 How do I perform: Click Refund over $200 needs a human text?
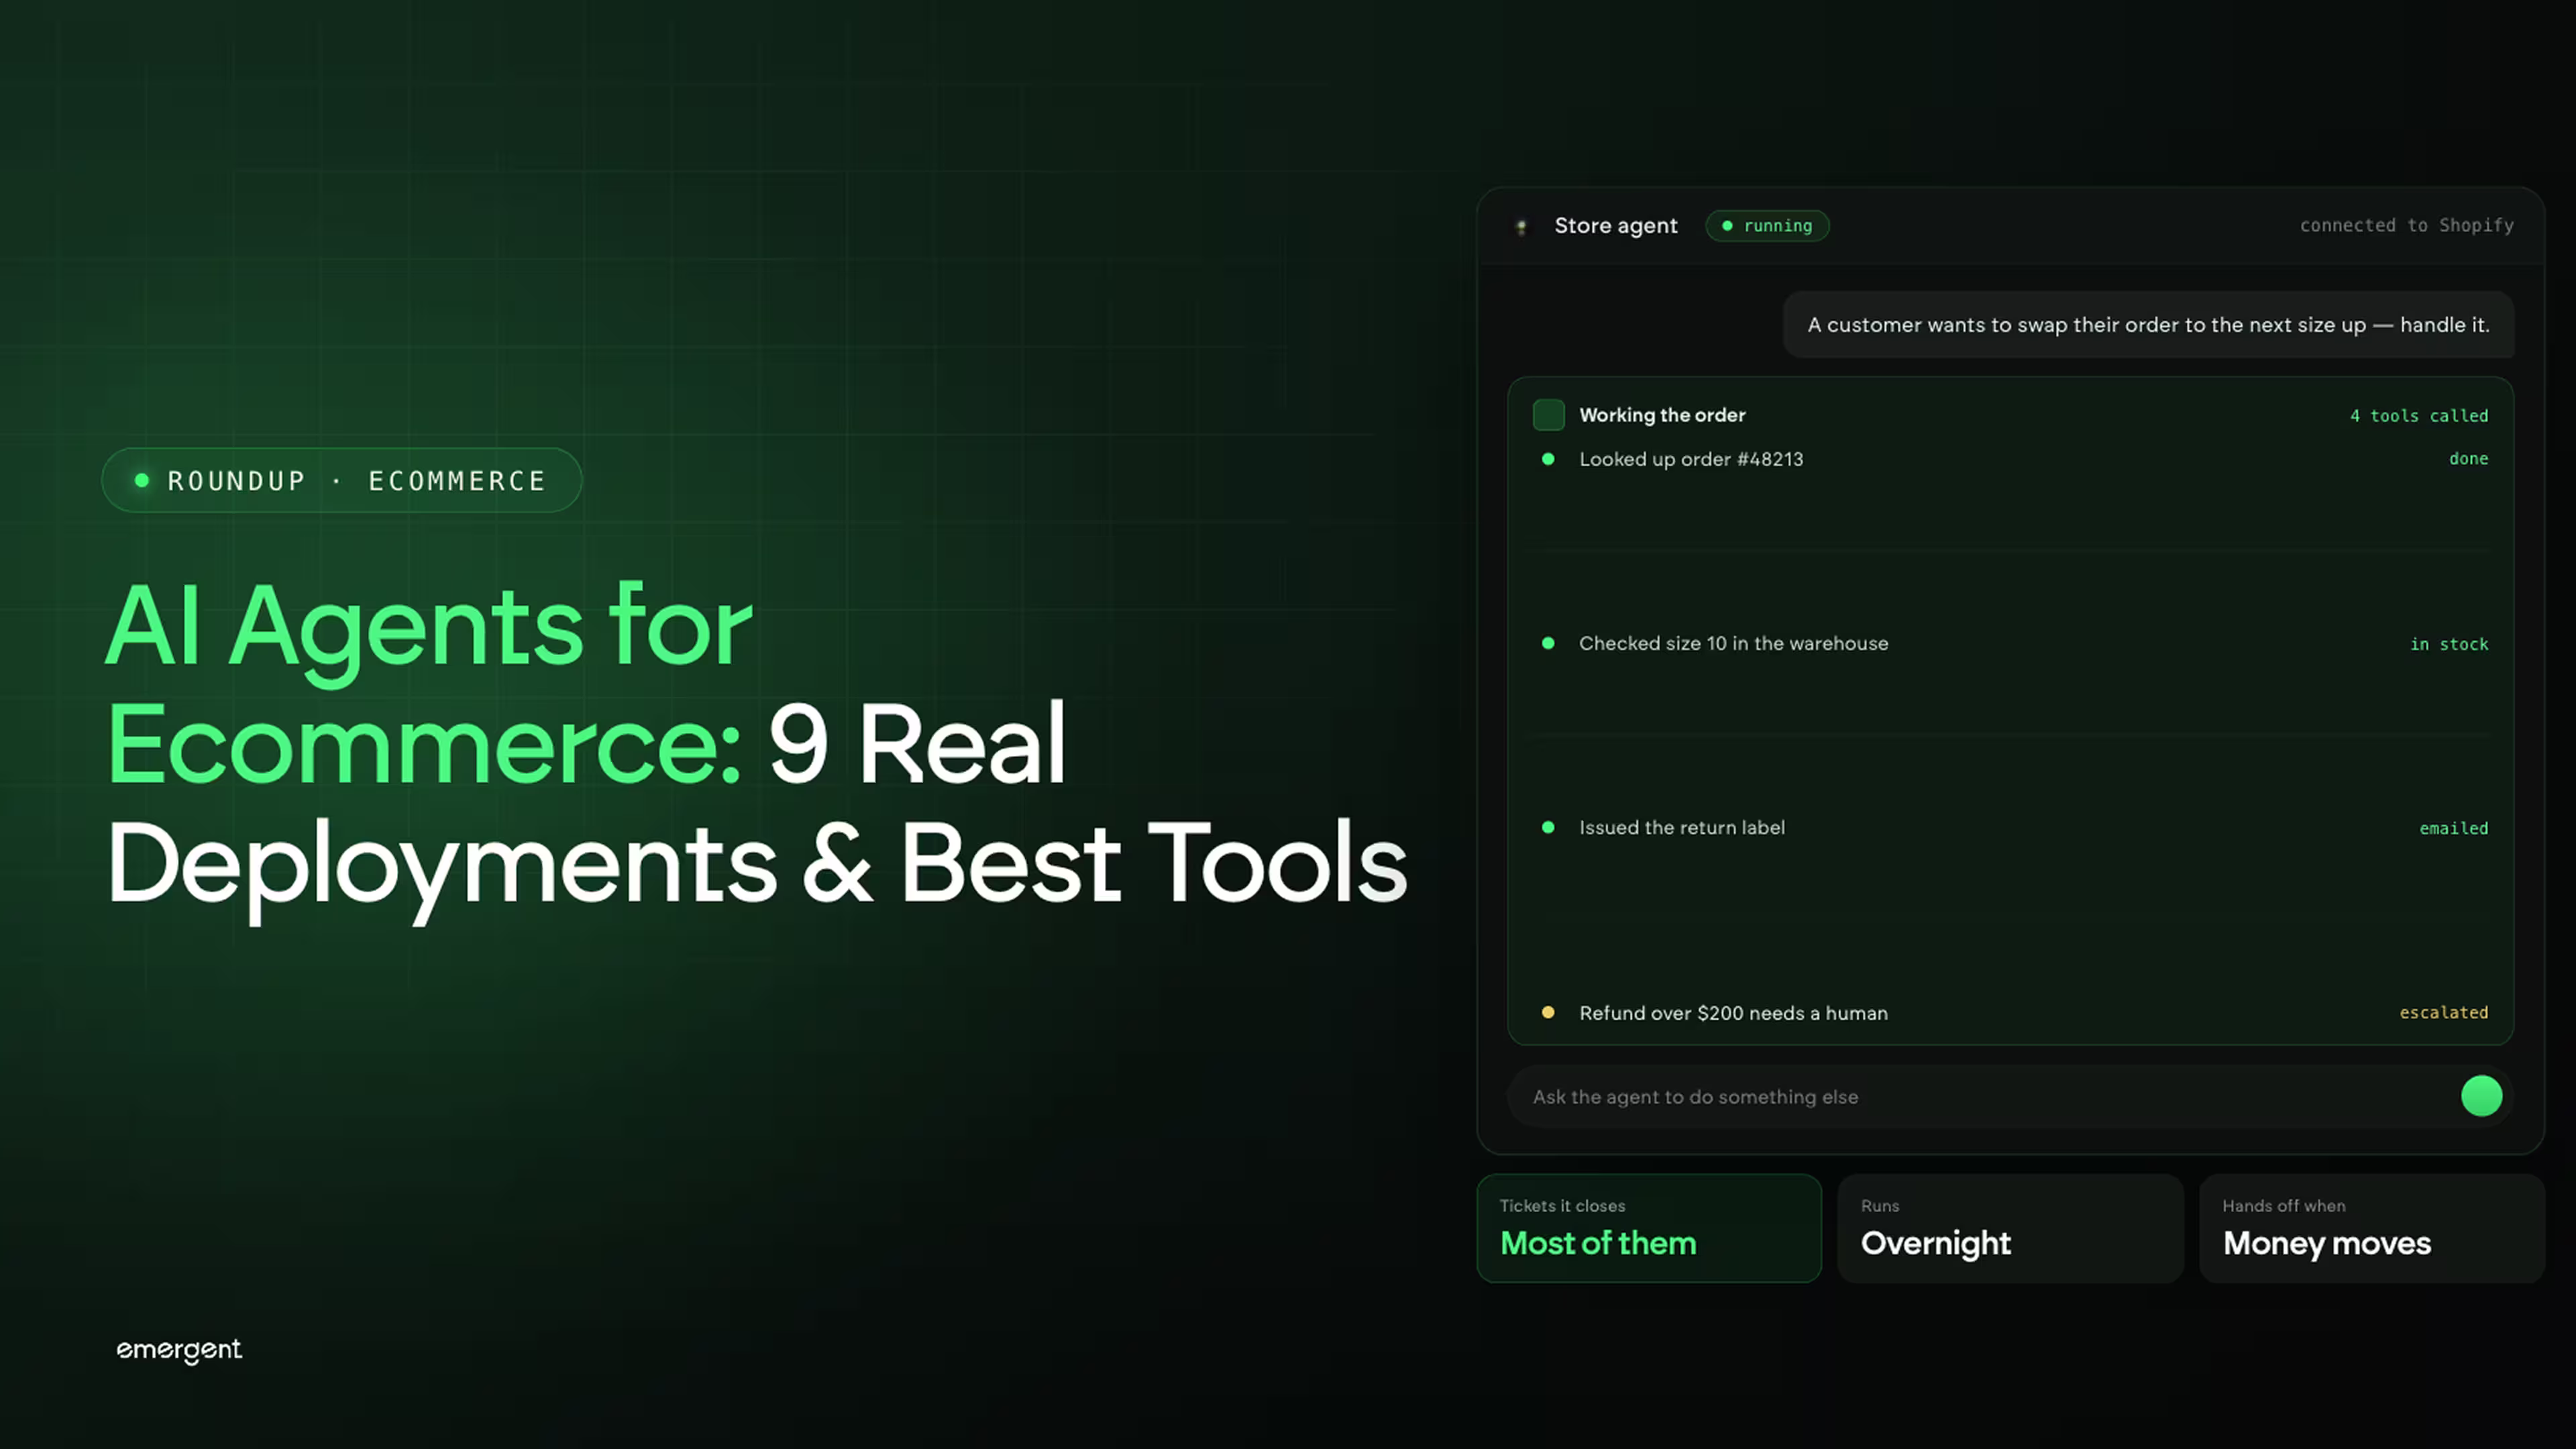(1733, 1013)
